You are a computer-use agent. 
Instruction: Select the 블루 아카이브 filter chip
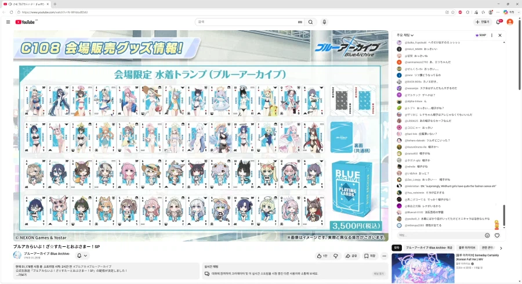pos(467,247)
